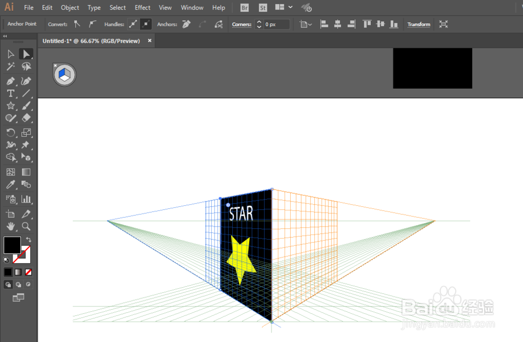This screenshot has height=342, width=523.
Task: Swap fill and stroke colors
Action: (29, 240)
